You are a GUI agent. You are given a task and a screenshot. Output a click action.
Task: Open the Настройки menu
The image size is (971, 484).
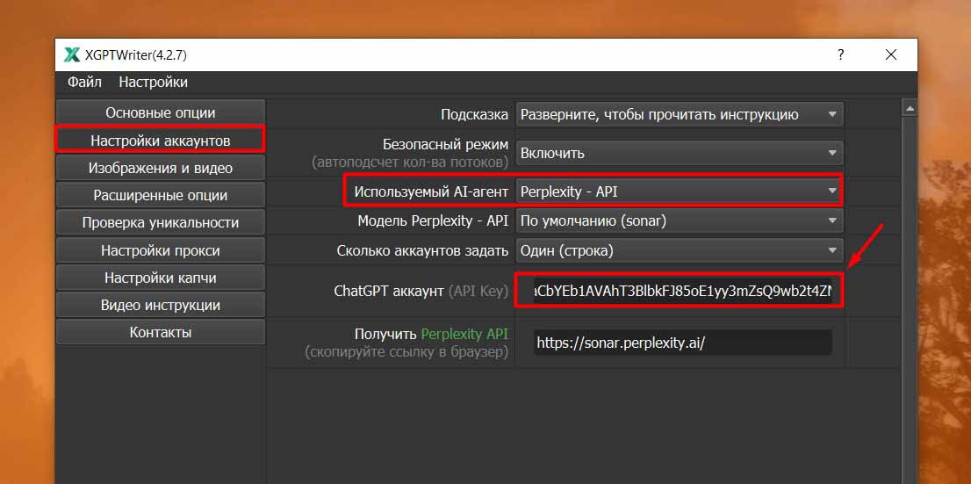pos(153,83)
